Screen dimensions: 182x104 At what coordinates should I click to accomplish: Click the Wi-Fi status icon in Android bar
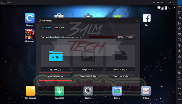(x=159, y=8)
